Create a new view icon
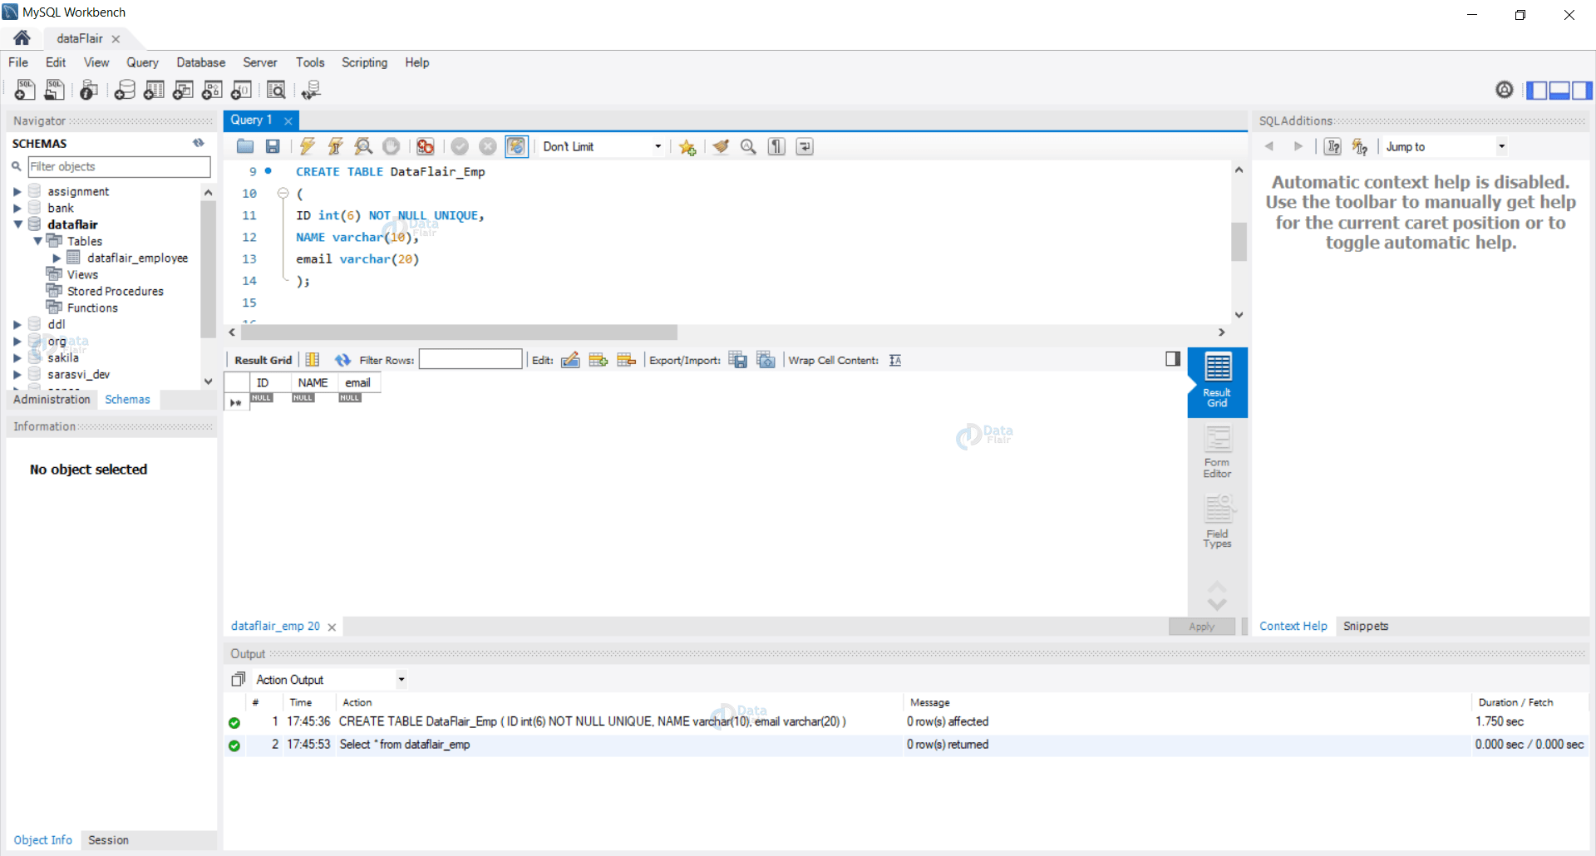The width and height of the screenshot is (1596, 856). 183,90
